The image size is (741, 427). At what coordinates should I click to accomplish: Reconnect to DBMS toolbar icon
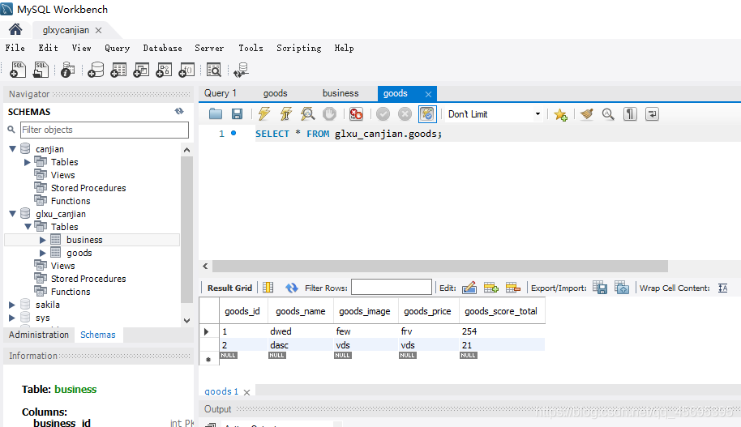tap(241, 70)
